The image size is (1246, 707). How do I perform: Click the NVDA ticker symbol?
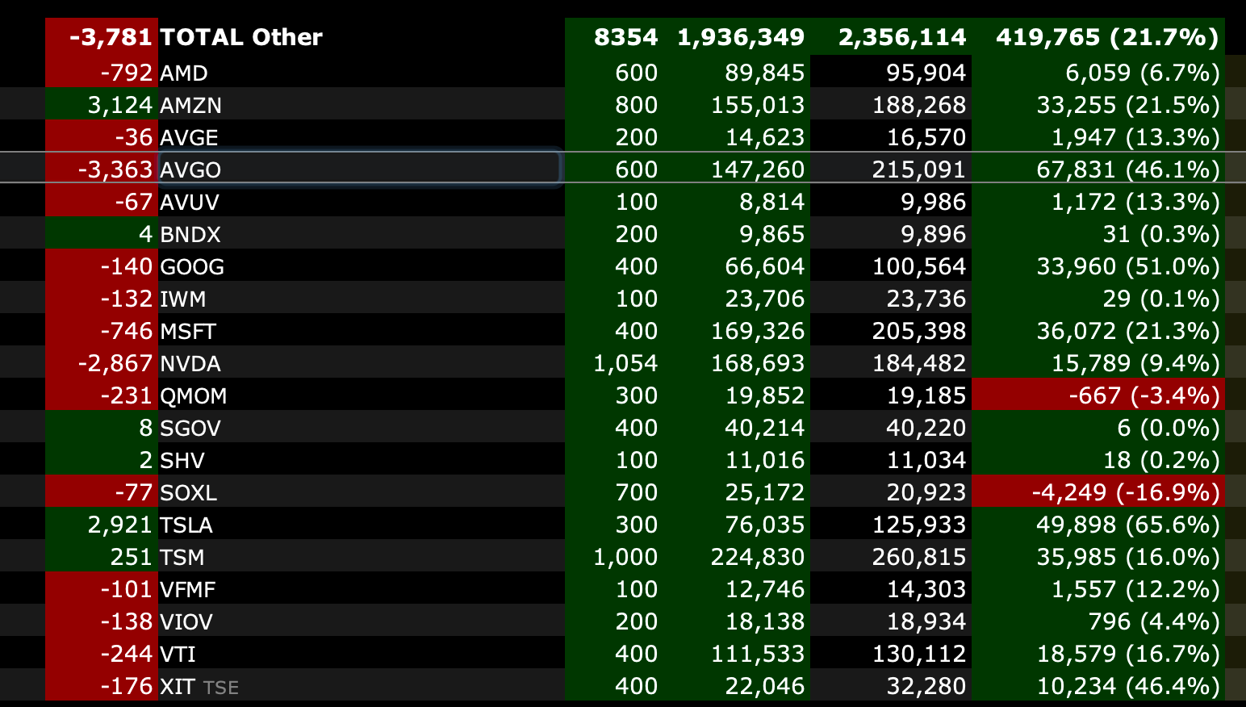(190, 363)
